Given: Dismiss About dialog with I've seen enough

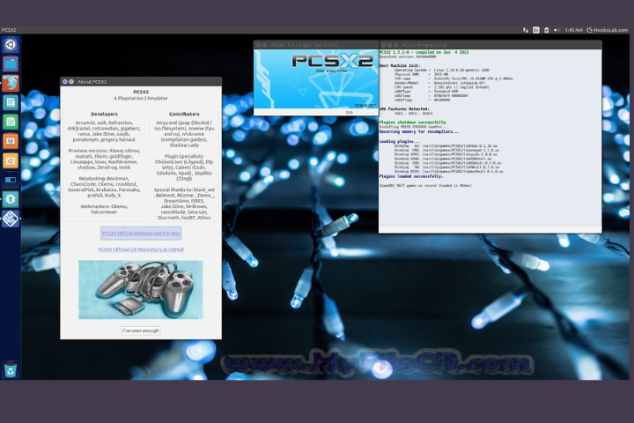Looking at the screenshot, I should pos(141,330).
